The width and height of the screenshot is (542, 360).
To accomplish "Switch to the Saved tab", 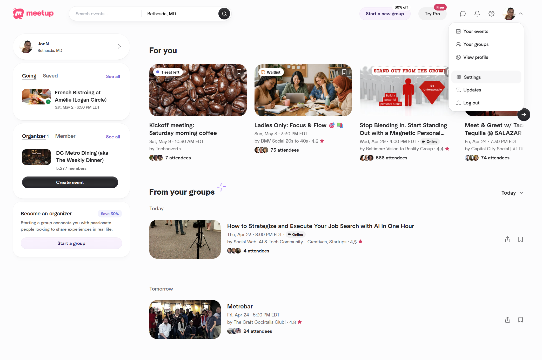I will click(50, 76).
